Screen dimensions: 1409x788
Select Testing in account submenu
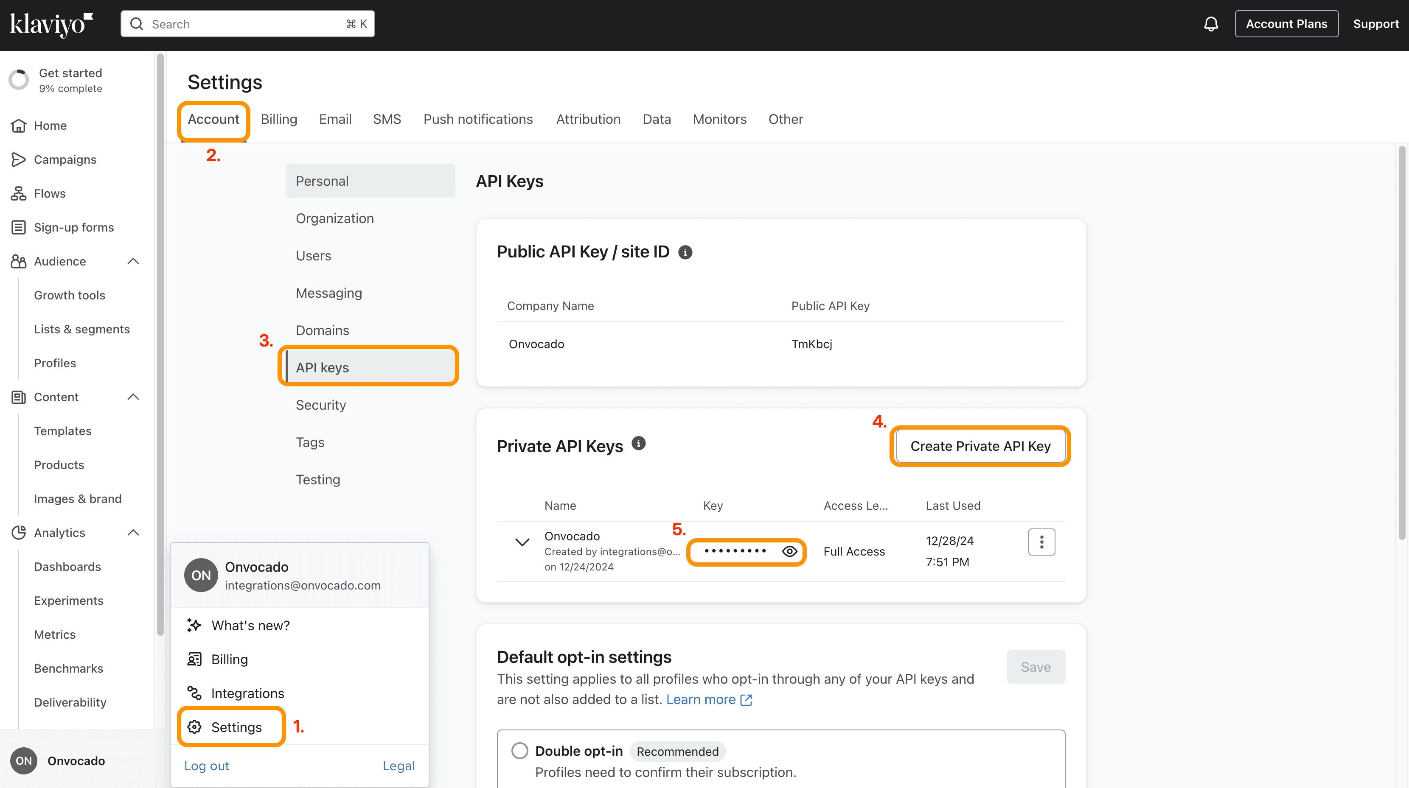tap(370, 480)
